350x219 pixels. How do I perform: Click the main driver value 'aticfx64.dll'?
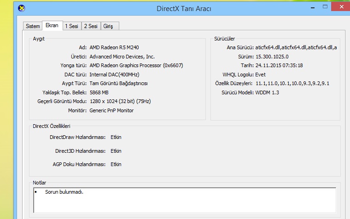[x=296, y=47]
